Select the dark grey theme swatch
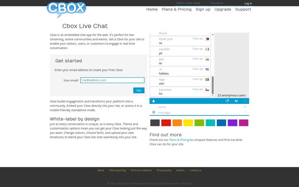Viewport: 299px width, 187px height. (x=155, y=123)
